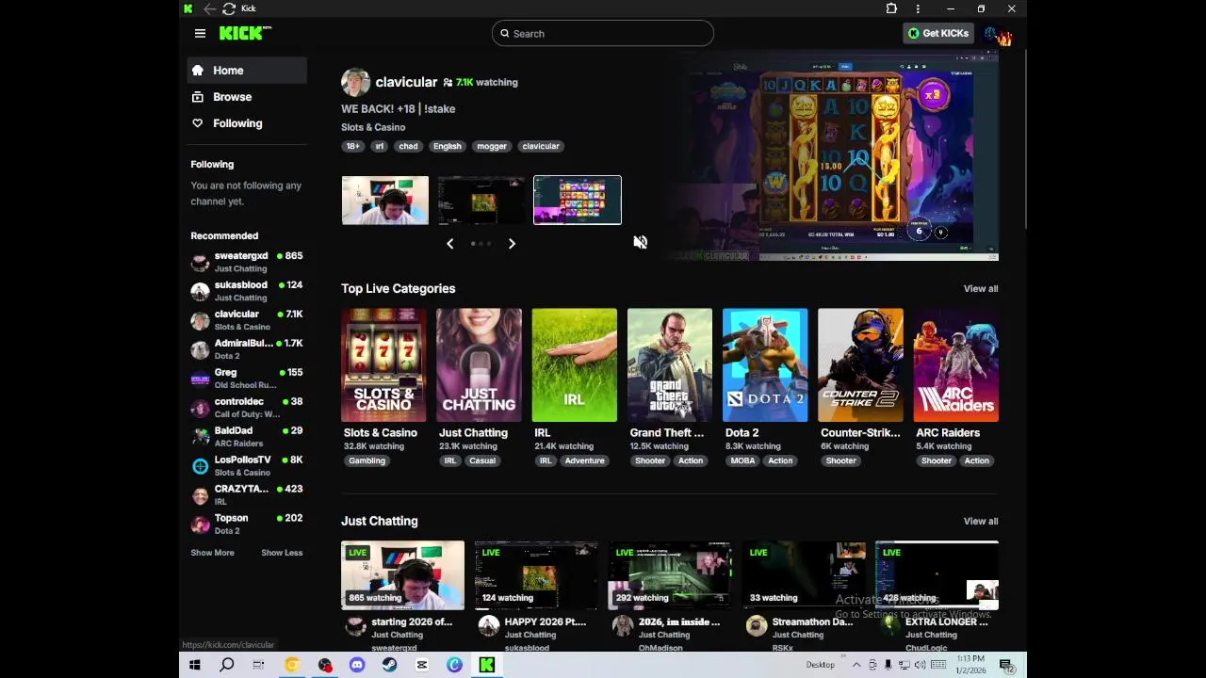Click the volume tray icon
Viewport: 1206px width, 678px height.
tap(919, 665)
